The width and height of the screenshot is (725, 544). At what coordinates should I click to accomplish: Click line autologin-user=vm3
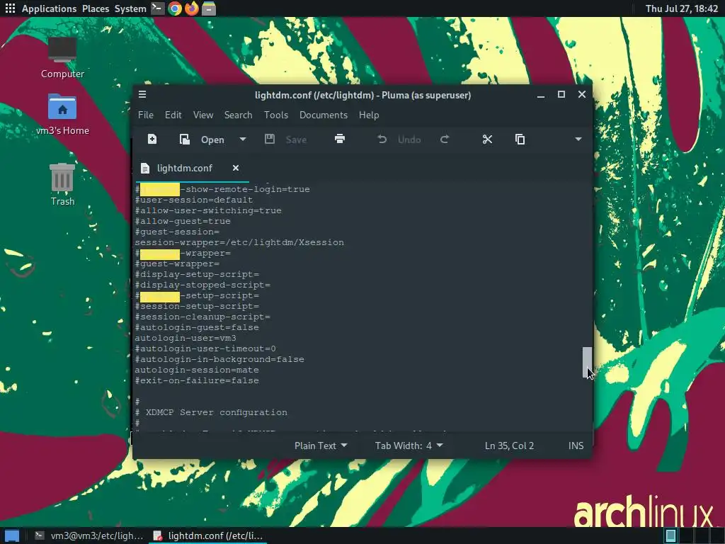[x=185, y=338]
